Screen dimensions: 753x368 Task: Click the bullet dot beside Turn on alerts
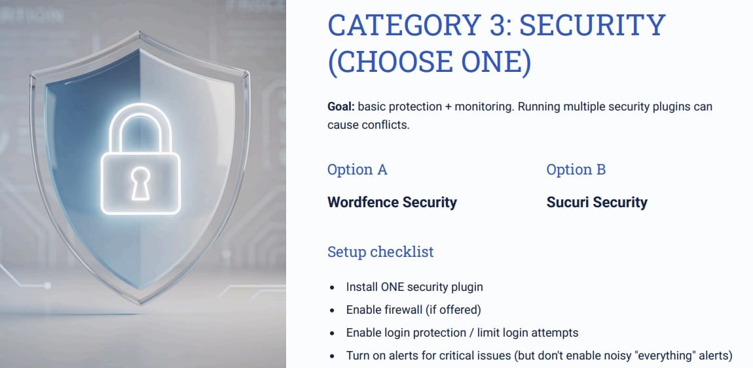click(332, 356)
